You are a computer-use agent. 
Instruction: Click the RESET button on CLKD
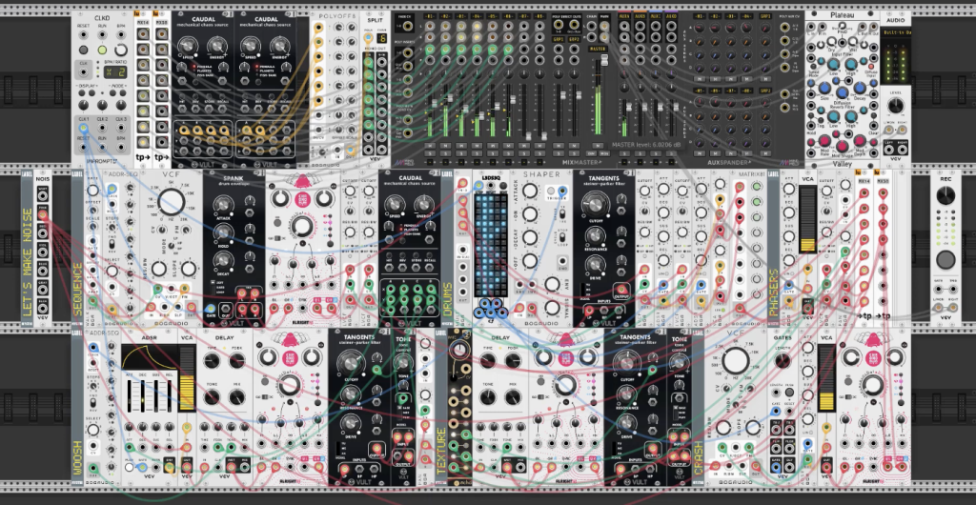[83, 50]
